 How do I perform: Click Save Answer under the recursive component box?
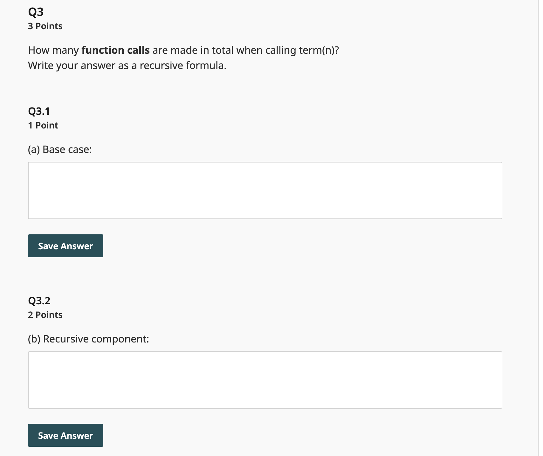[65, 435]
